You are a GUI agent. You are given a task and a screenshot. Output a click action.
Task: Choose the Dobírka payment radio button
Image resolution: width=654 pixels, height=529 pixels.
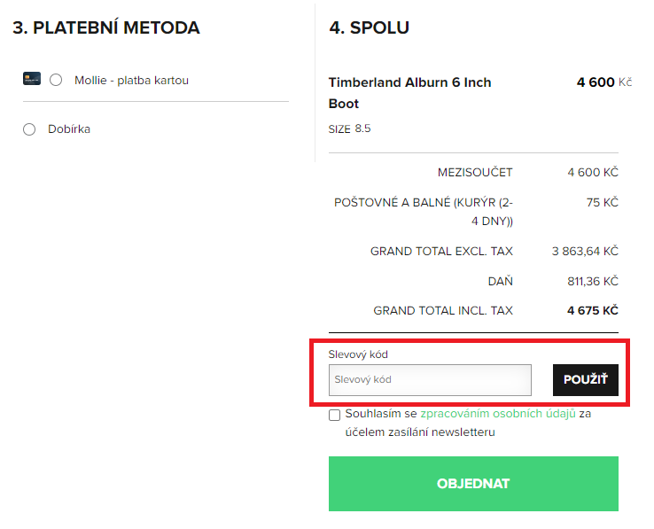coord(29,128)
